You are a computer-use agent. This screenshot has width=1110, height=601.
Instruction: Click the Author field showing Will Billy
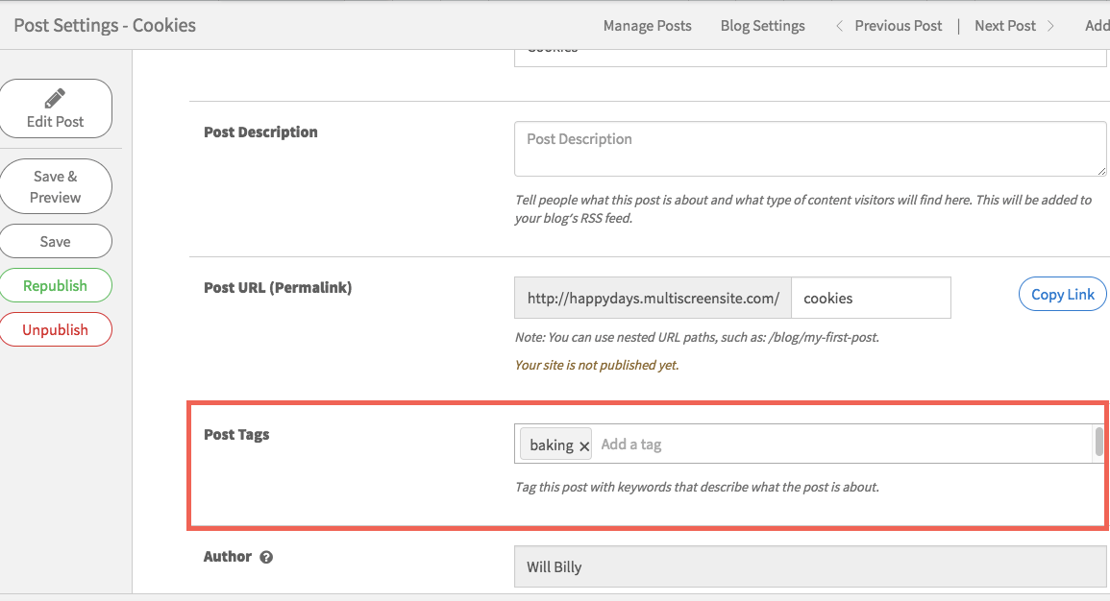click(x=810, y=566)
